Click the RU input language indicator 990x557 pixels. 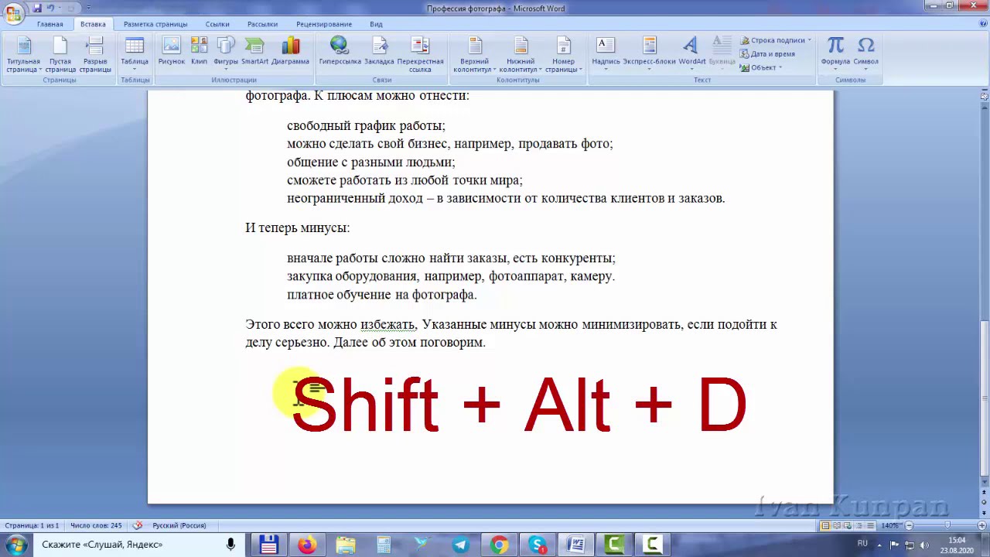click(x=862, y=543)
